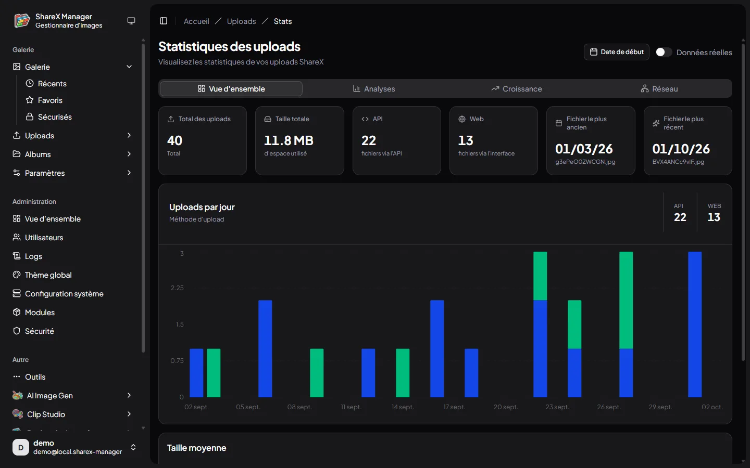
Task: Click the Clip Studio icon
Action: tap(17, 414)
